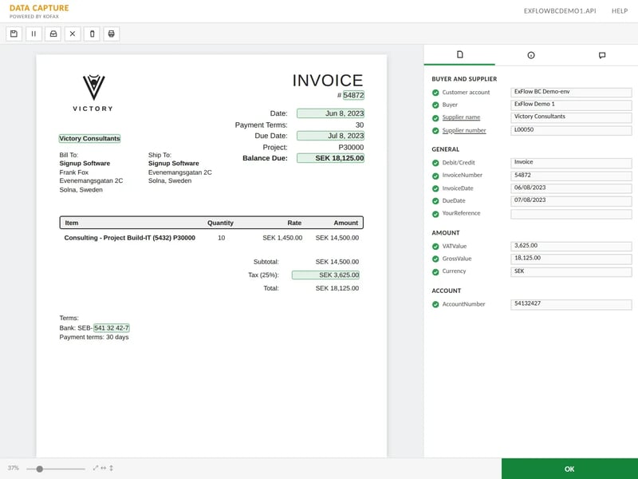Screen dimensions: 638x479
Task: Click the DueDate field 07/08/2023
Action: pyautogui.click(x=571, y=201)
